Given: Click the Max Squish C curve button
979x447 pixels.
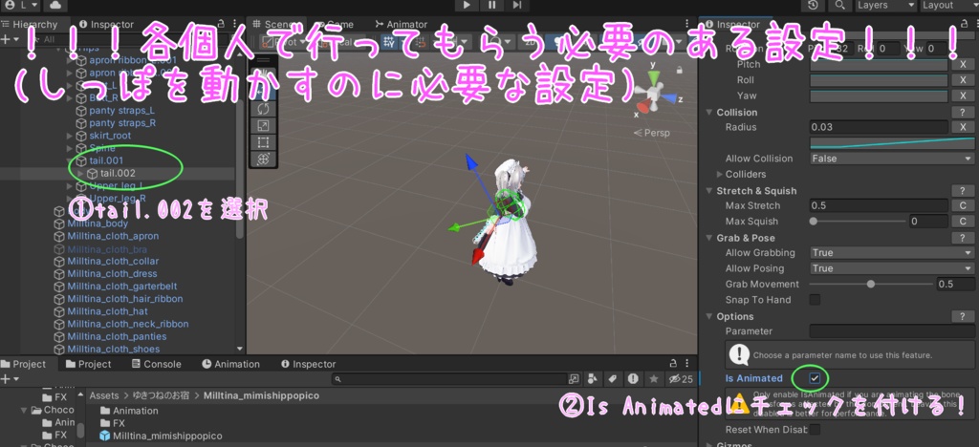Looking at the screenshot, I should [x=962, y=222].
